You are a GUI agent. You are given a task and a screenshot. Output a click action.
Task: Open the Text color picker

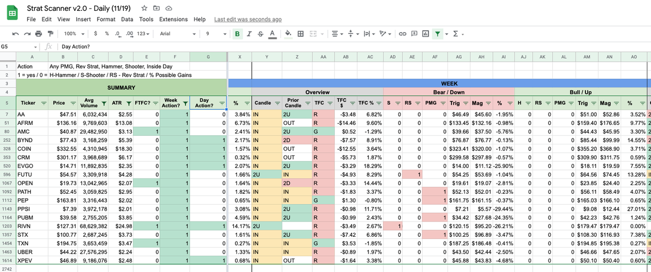272,34
